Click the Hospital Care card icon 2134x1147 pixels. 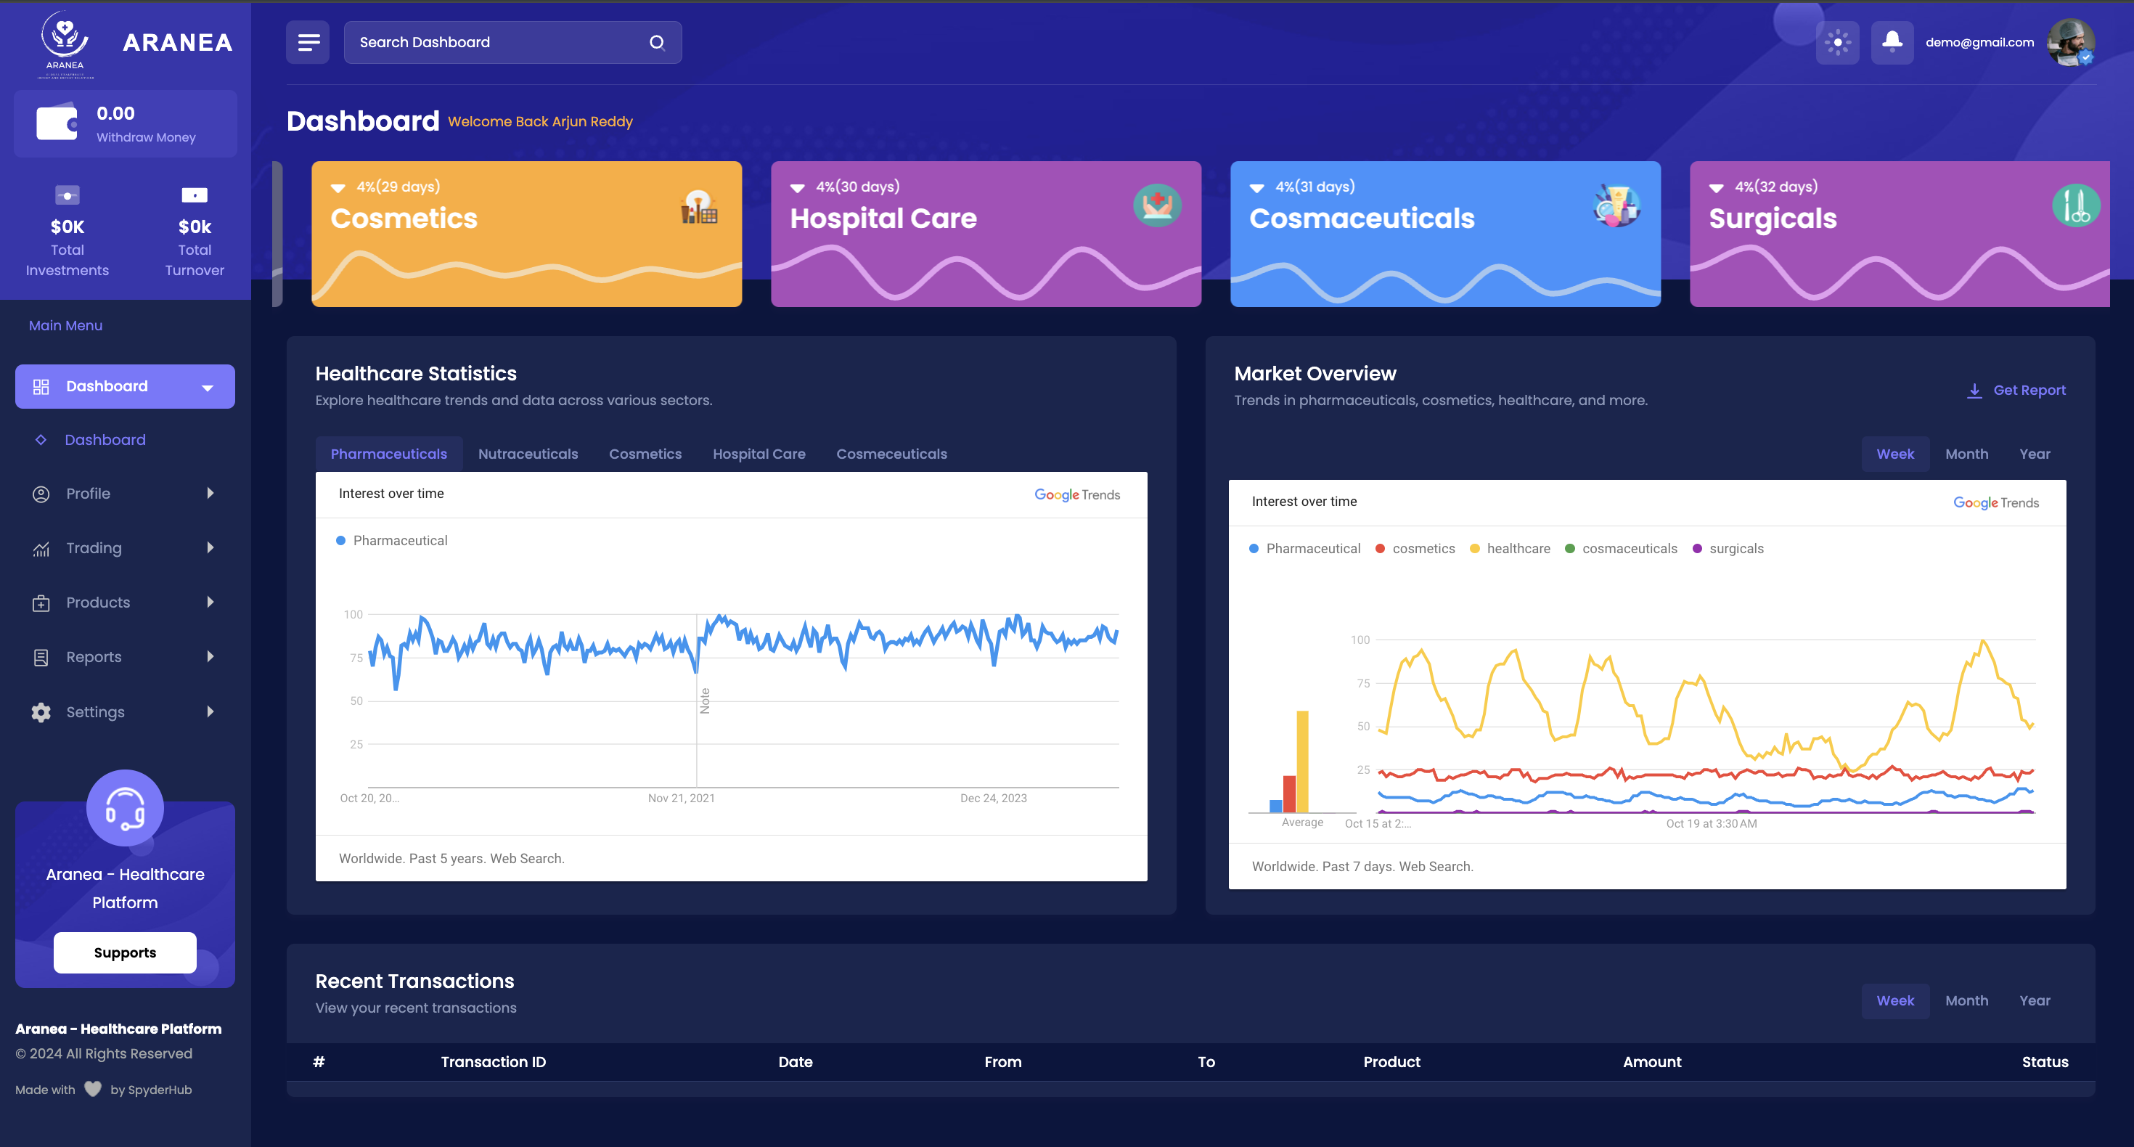[1156, 205]
